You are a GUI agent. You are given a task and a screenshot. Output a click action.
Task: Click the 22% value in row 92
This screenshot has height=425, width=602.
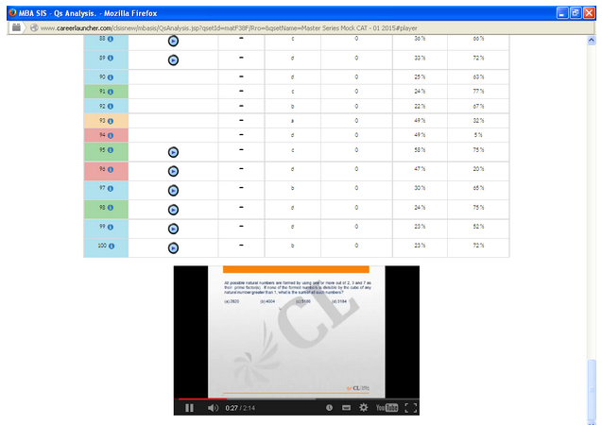(420, 106)
